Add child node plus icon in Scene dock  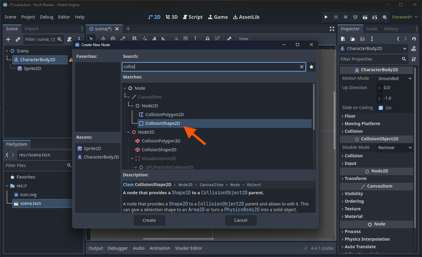pos(8,39)
